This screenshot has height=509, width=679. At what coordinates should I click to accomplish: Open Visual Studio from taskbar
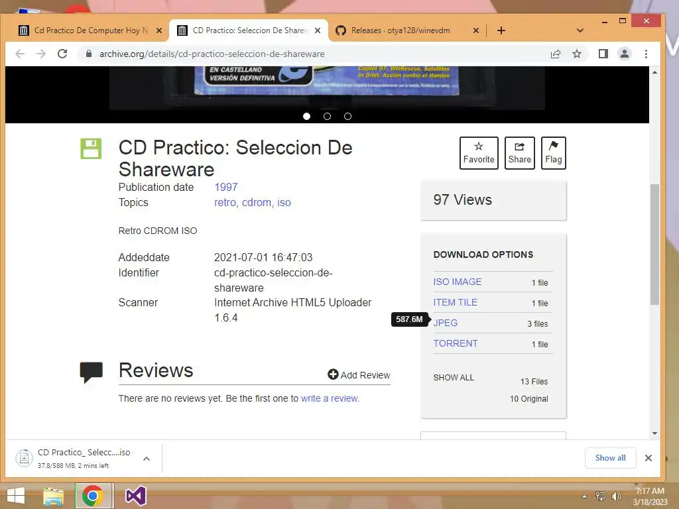[x=135, y=496]
